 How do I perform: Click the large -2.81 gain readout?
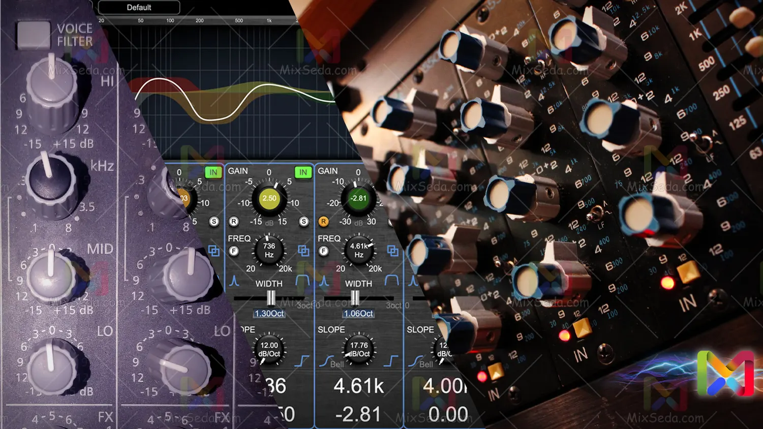pyautogui.click(x=358, y=414)
